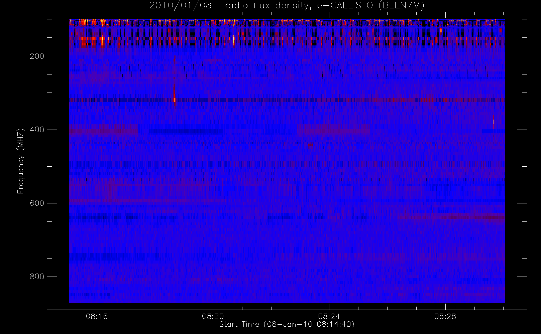Click the bright burst near 08:18 at 320 MHz
This screenshot has width=541, height=334.
point(175,99)
